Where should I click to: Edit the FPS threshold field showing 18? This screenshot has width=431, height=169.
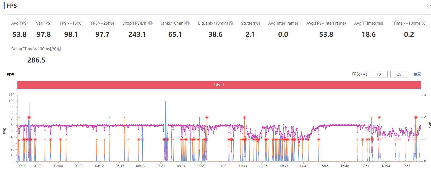378,74
